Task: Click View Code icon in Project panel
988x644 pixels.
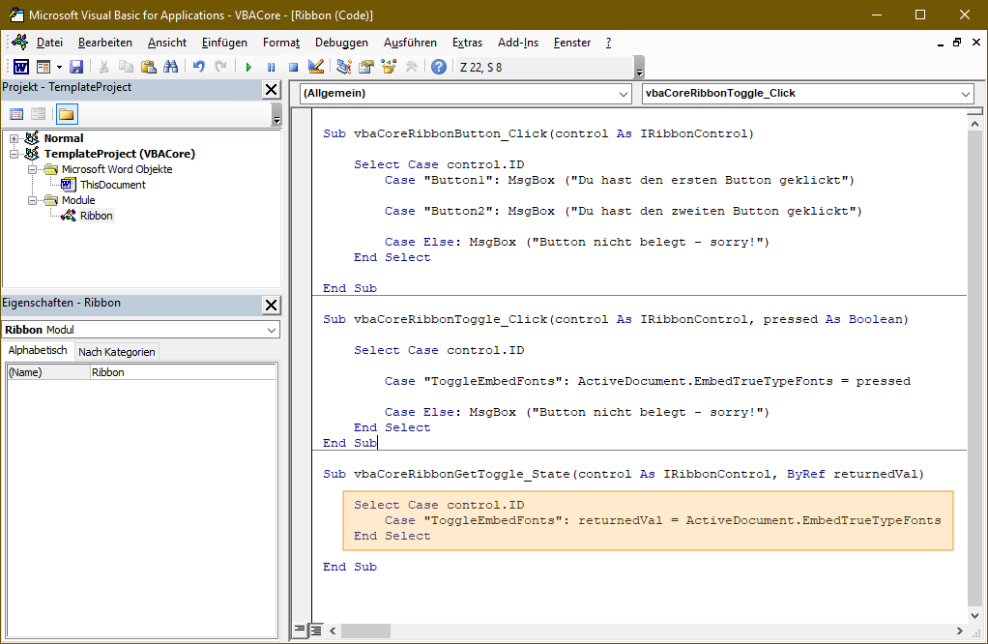Action: pyautogui.click(x=17, y=114)
